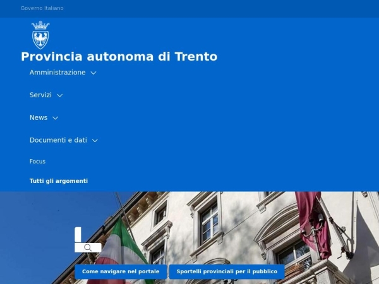Screen dimensions: 379x284
Task: Go to the Focus section
Action: [x=37, y=162]
